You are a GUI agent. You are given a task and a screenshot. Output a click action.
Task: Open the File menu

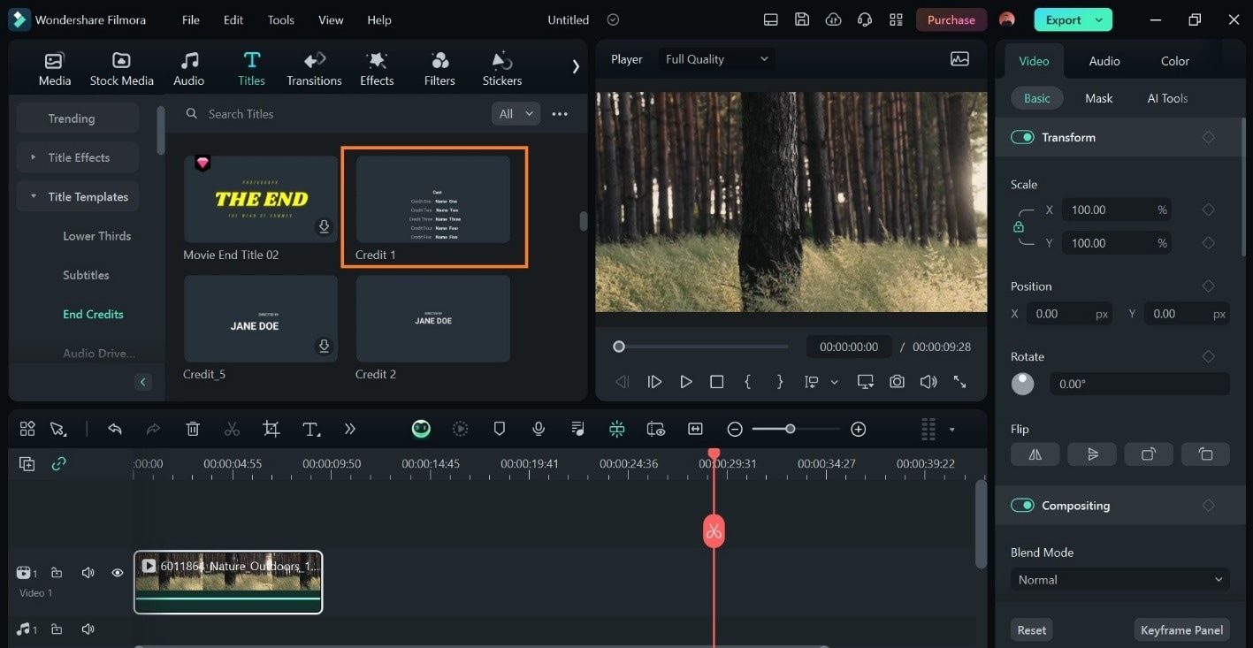pos(190,19)
